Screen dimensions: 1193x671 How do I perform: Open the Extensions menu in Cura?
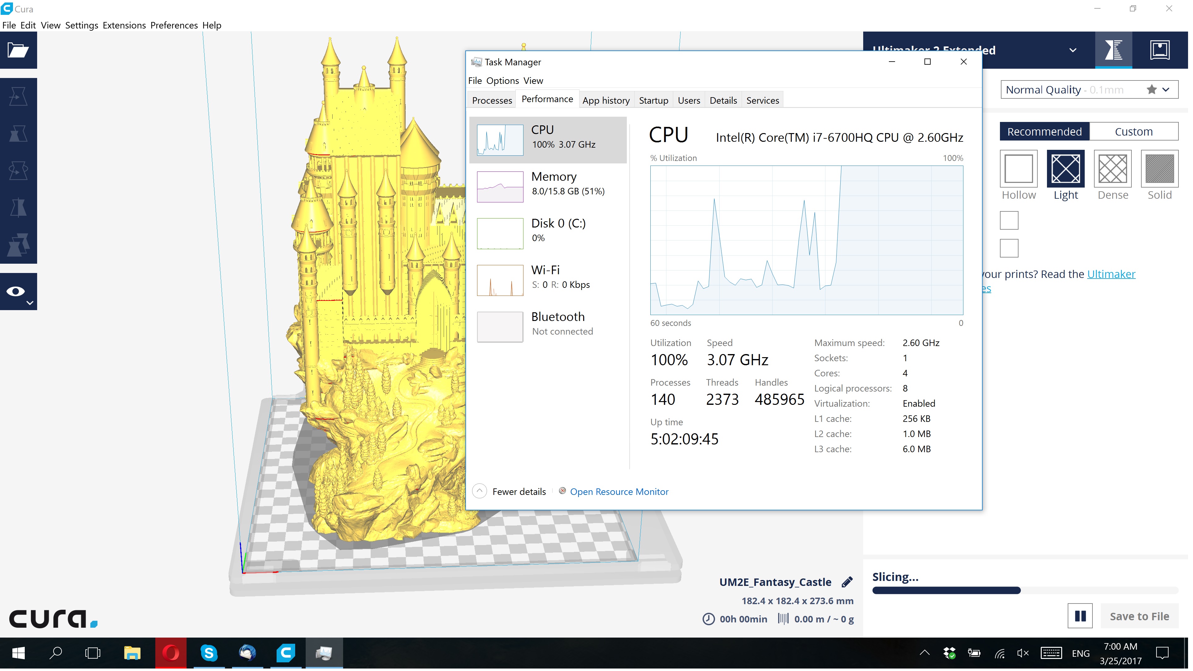pyautogui.click(x=124, y=25)
